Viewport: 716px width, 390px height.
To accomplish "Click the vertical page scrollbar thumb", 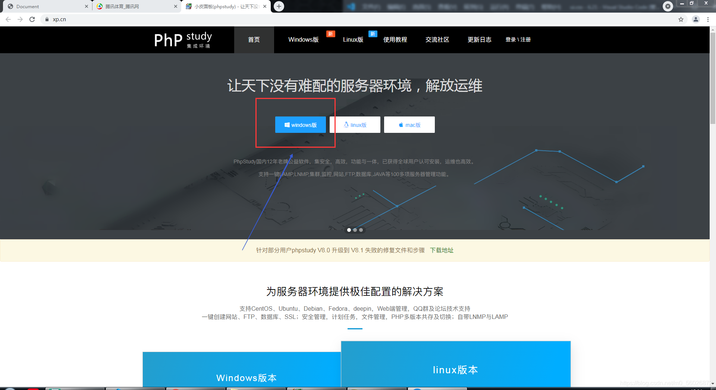I will pos(713,78).
